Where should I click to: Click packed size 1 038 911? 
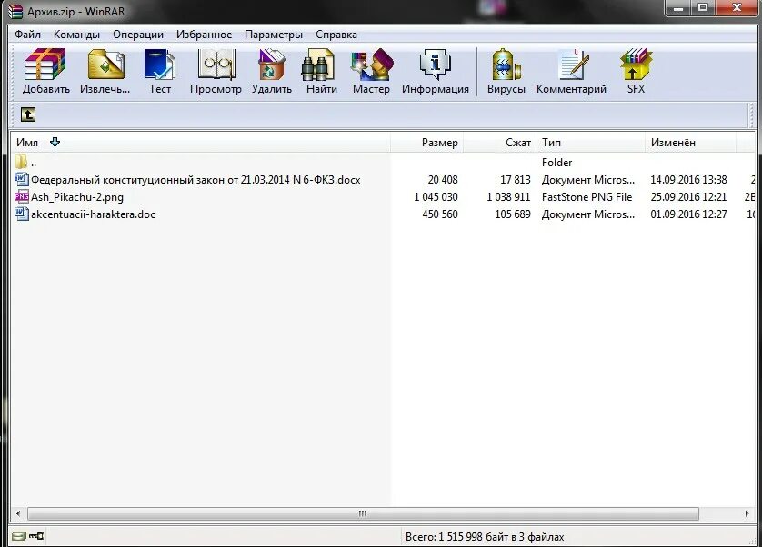(x=509, y=197)
